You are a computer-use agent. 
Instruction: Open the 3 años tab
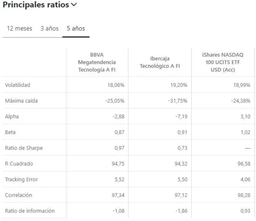(x=49, y=28)
